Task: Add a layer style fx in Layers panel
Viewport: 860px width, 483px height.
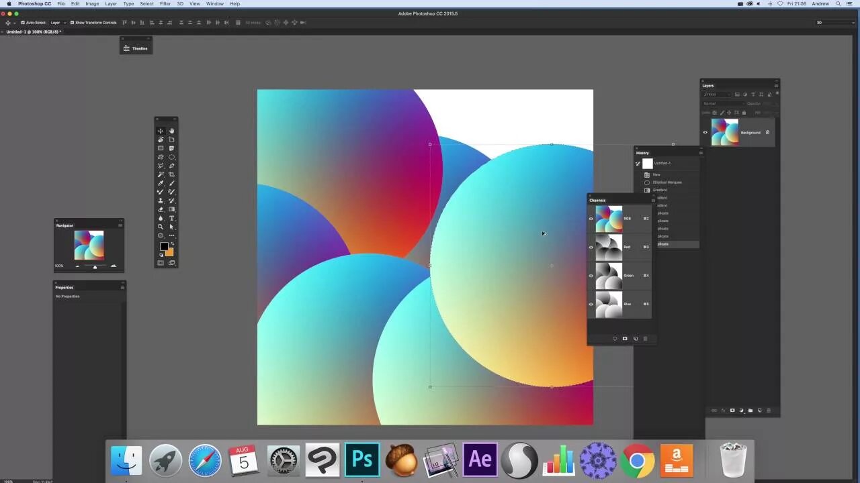Action: tap(723, 411)
